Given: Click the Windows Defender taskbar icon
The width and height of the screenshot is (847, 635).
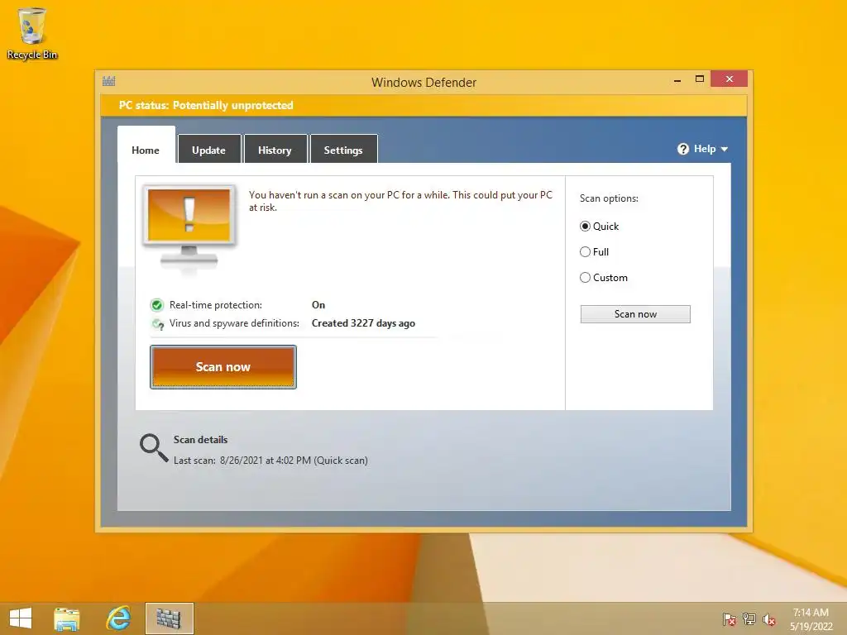Looking at the screenshot, I should tap(169, 618).
